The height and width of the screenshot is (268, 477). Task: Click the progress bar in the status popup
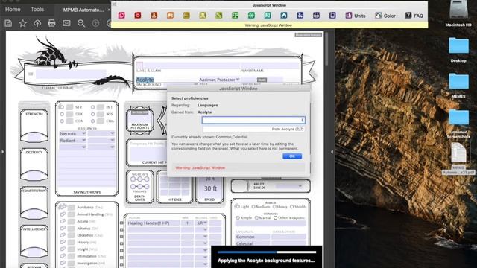click(267, 252)
